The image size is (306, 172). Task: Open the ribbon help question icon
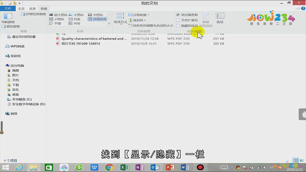tap(303, 8)
